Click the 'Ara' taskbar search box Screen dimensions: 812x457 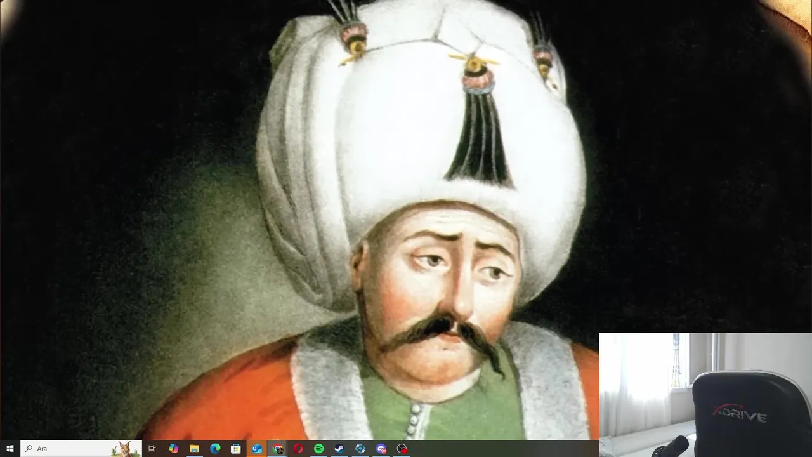(x=81, y=449)
